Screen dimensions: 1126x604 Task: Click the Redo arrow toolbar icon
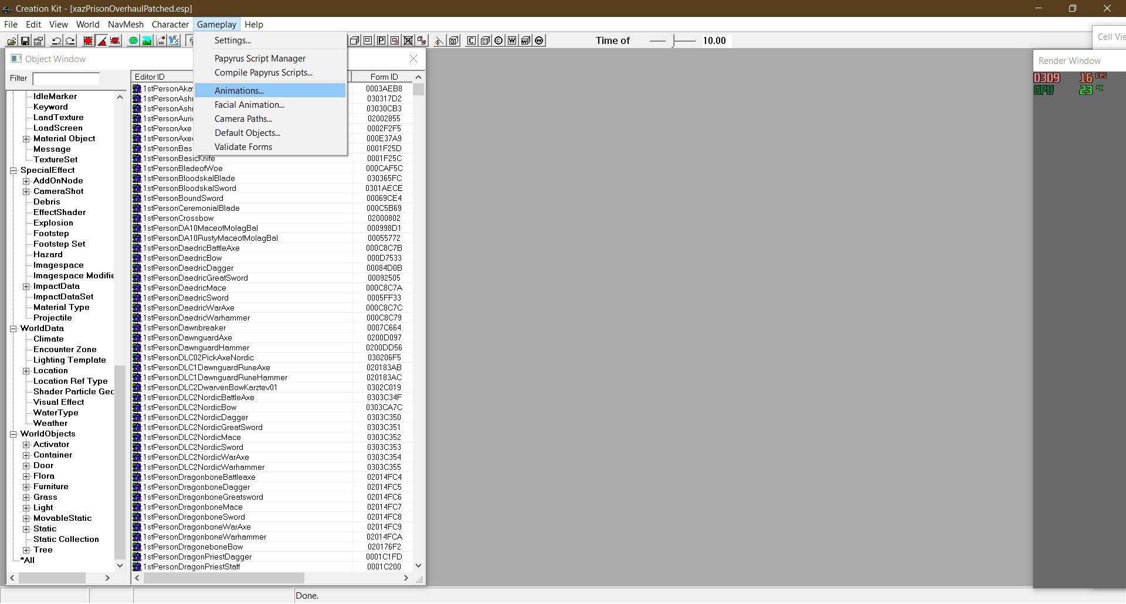pos(70,40)
